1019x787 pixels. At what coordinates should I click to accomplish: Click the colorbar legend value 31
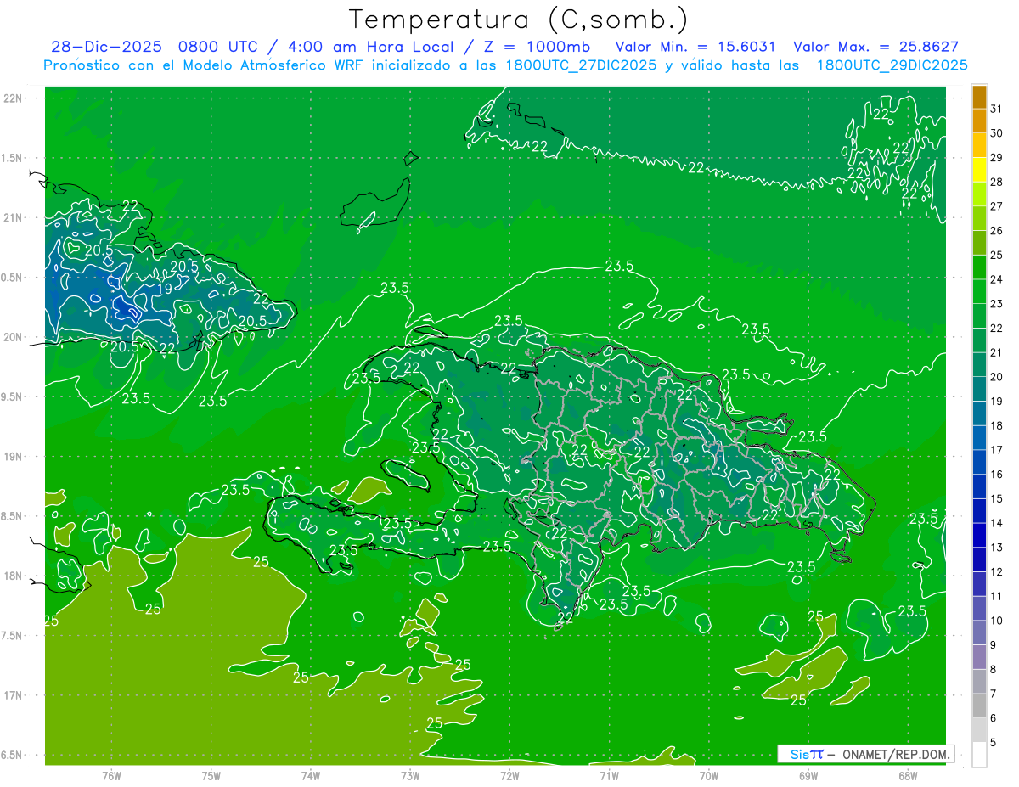coord(996,109)
